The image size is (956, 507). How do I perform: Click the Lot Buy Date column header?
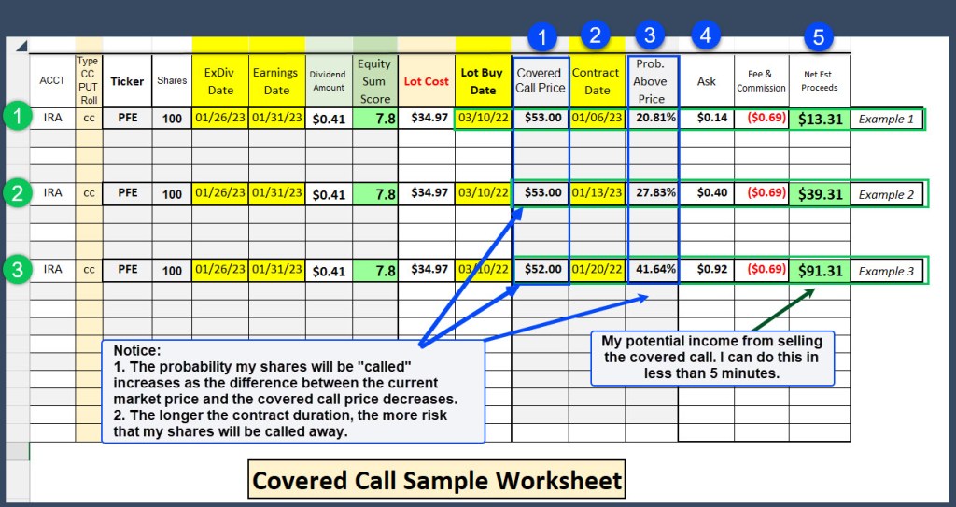pyautogui.click(x=483, y=80)
